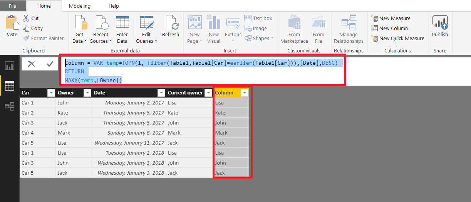The image size is (471, 202).
Task: Create a New Measure
Action: coord(391,18)
